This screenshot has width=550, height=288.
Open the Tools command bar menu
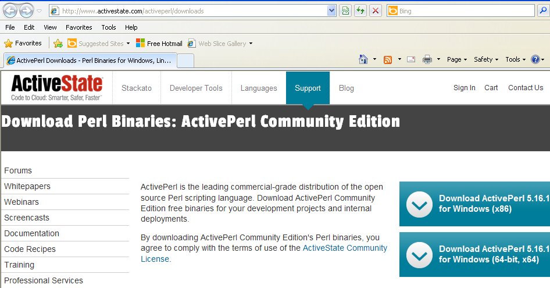pyautogui.click(x=516, y=59)
